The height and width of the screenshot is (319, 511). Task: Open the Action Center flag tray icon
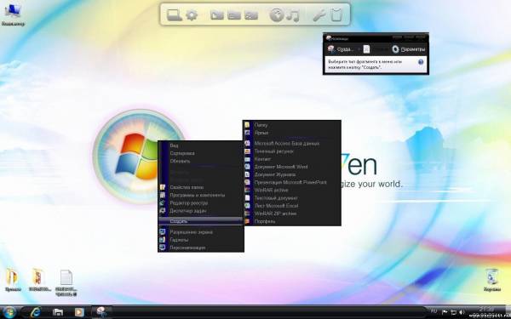(445, 312)
